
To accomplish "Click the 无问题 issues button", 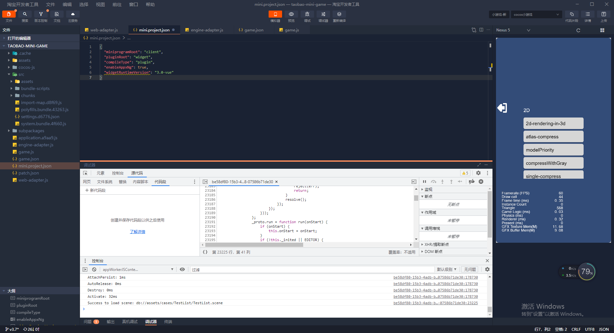I will [470, 270].
